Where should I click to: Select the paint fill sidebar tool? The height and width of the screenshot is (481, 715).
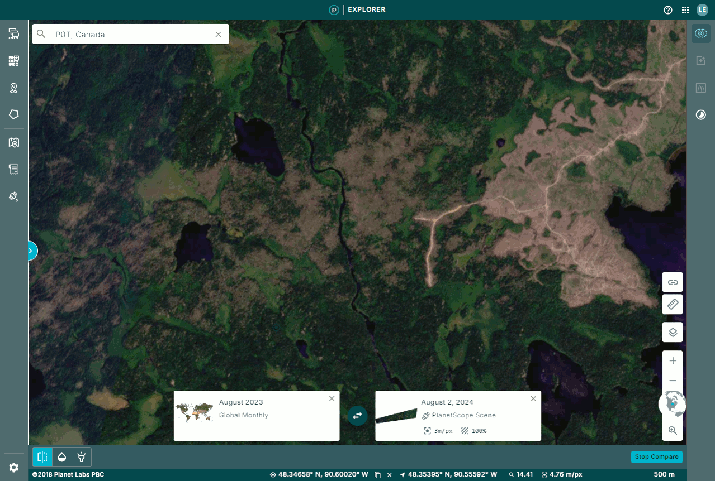point(14,196)
